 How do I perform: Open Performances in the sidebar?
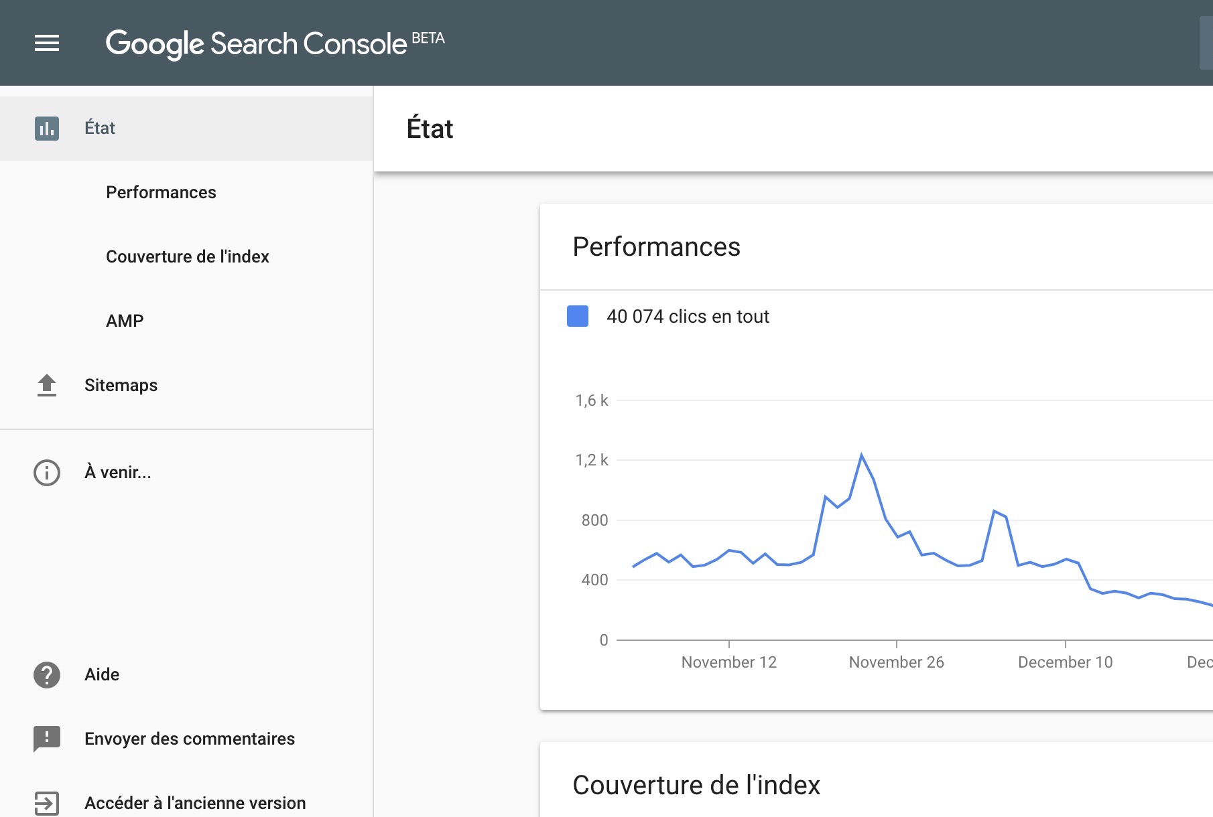coord(161,192)
